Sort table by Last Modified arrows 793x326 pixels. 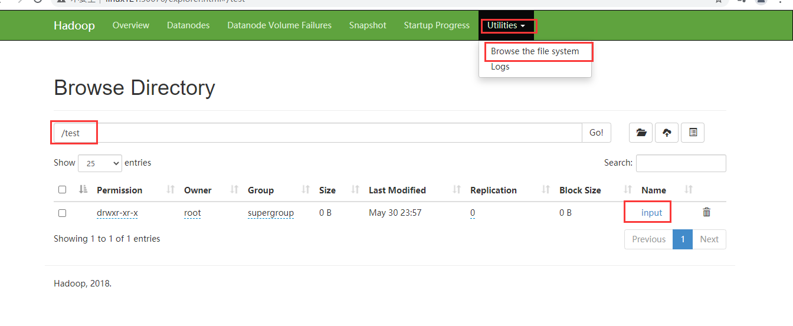[457, 189]
